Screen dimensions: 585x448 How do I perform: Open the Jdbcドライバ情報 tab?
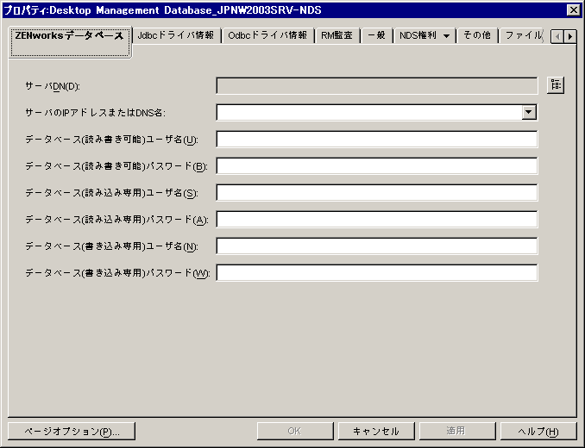pyautogui.click(x=176, y=35)
